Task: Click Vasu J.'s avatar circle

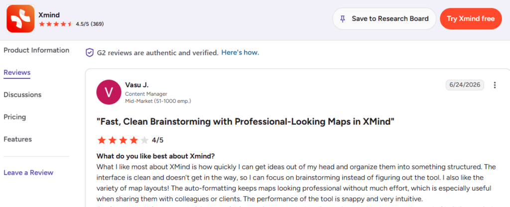Action: (x=109, y=92)
